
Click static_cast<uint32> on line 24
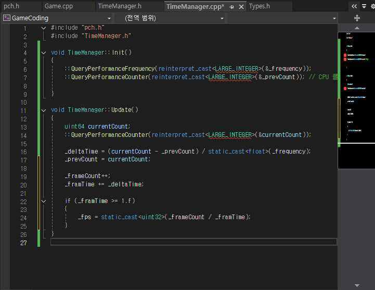click(x=134, y=217)
